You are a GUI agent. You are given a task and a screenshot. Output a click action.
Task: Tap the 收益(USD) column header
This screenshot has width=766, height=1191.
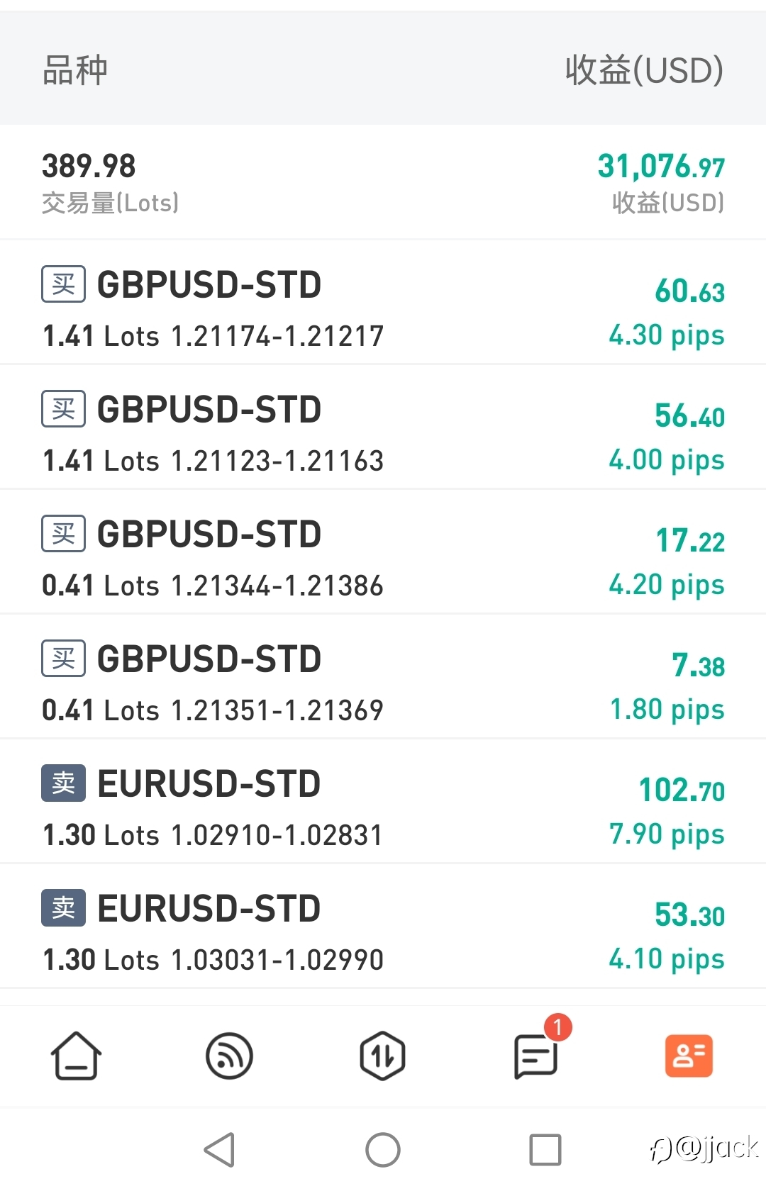coord(644,70)
